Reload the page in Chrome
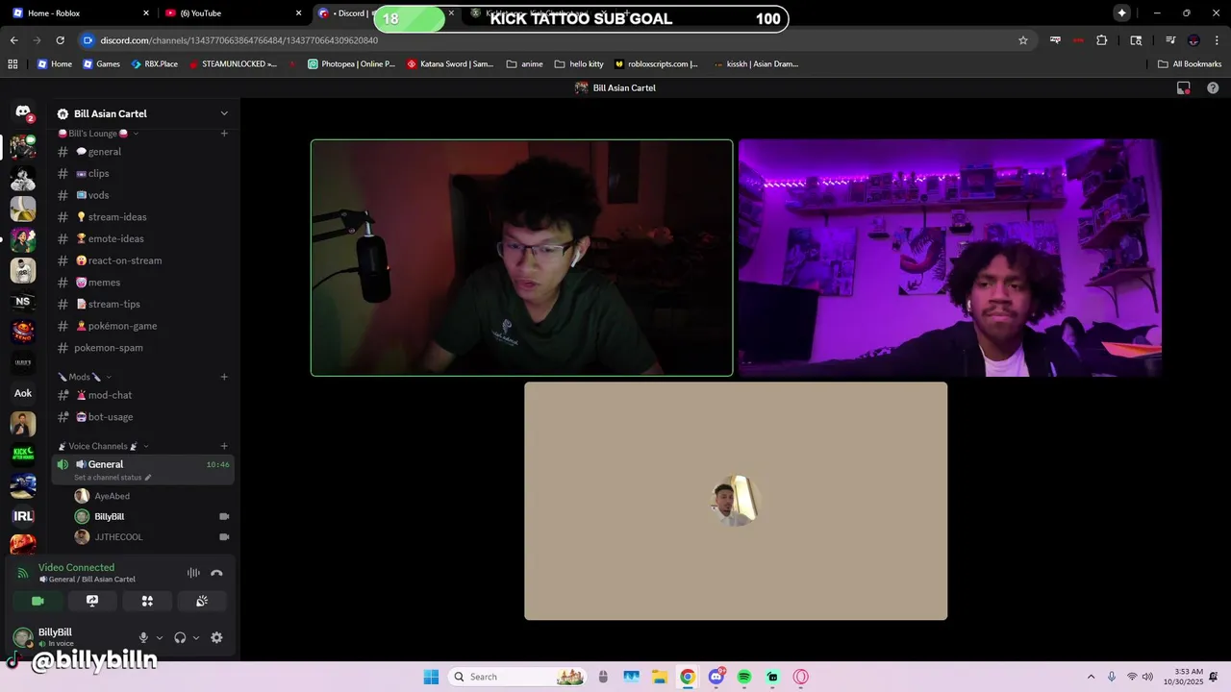Viewport: 1231px width, 692px height. 60,40
